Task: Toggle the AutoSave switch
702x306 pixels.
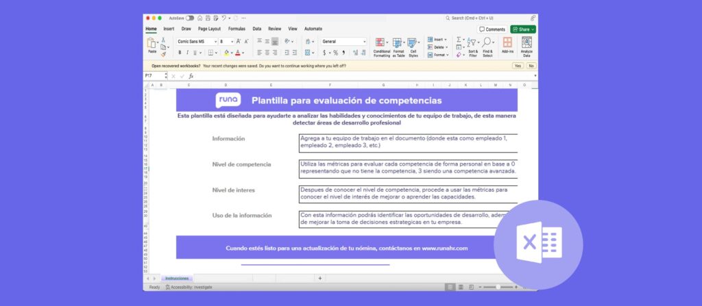Action: tap(190, 18)
